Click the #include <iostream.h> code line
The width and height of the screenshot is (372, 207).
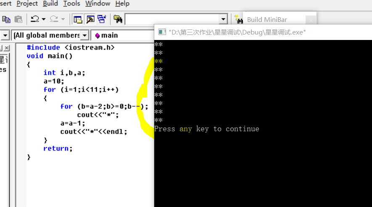[x=71, y=48]
